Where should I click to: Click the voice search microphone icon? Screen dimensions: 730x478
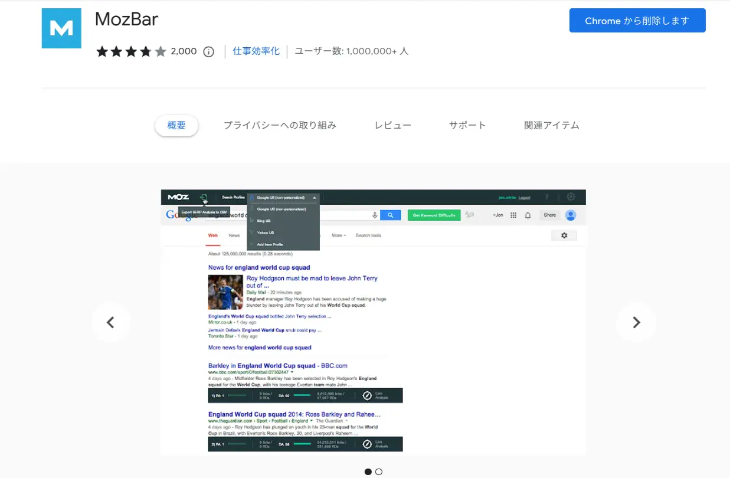375,214
